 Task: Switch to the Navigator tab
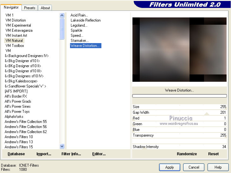[11, 7]
